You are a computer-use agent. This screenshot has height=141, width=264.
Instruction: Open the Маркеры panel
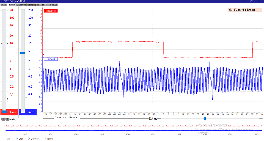(x=73, y=117)
